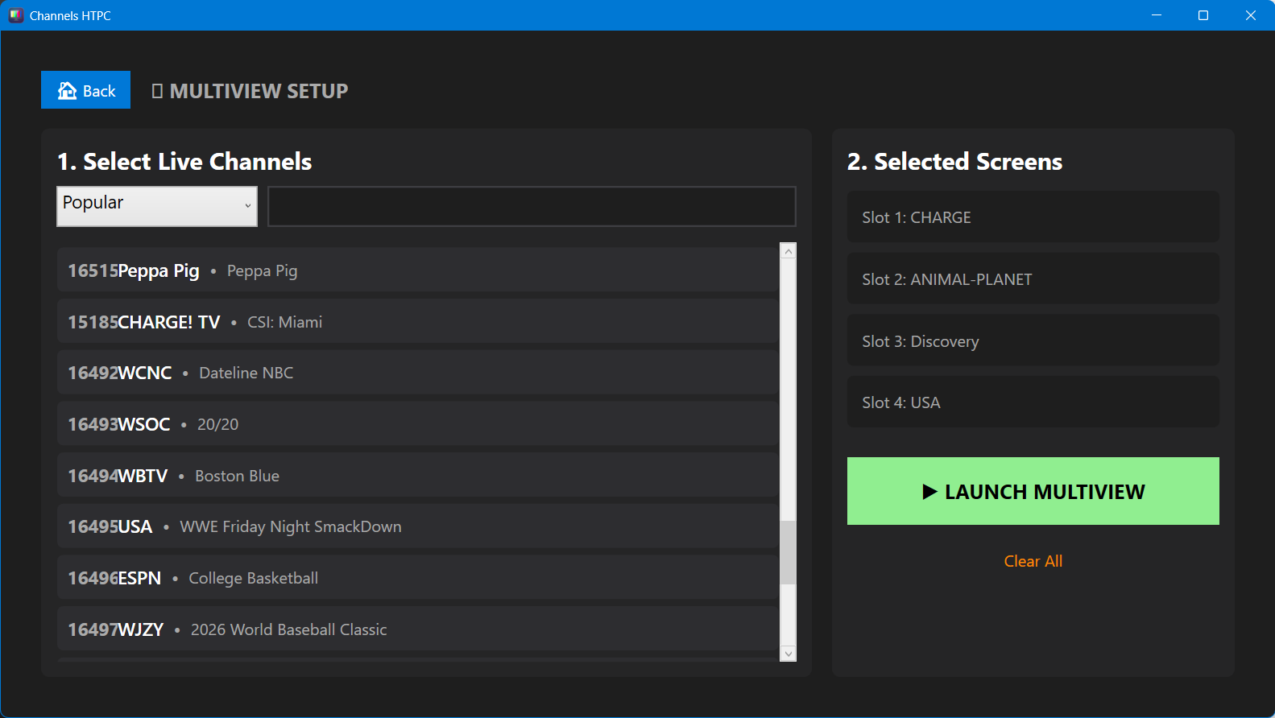
Task: Click Slot 2: ANIMAL-PLANET screen entry
Action: (x=1033, y=279)
